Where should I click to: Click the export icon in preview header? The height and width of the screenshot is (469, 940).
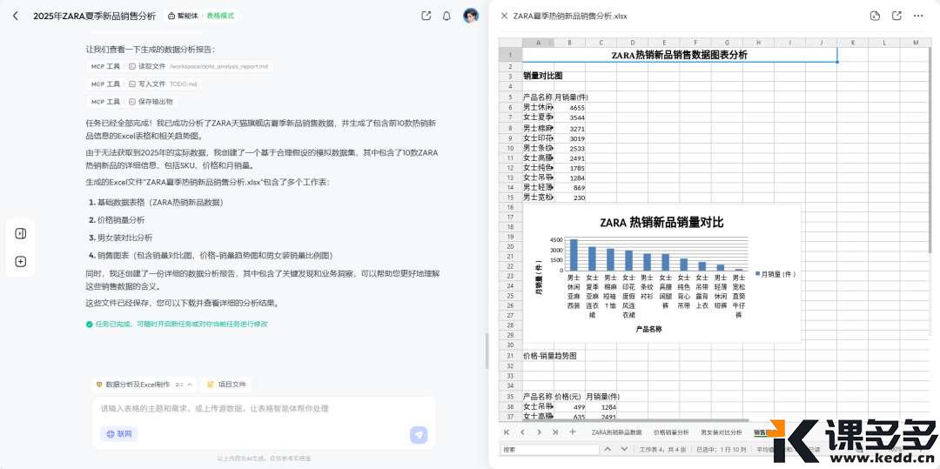(x=896, y=17)
